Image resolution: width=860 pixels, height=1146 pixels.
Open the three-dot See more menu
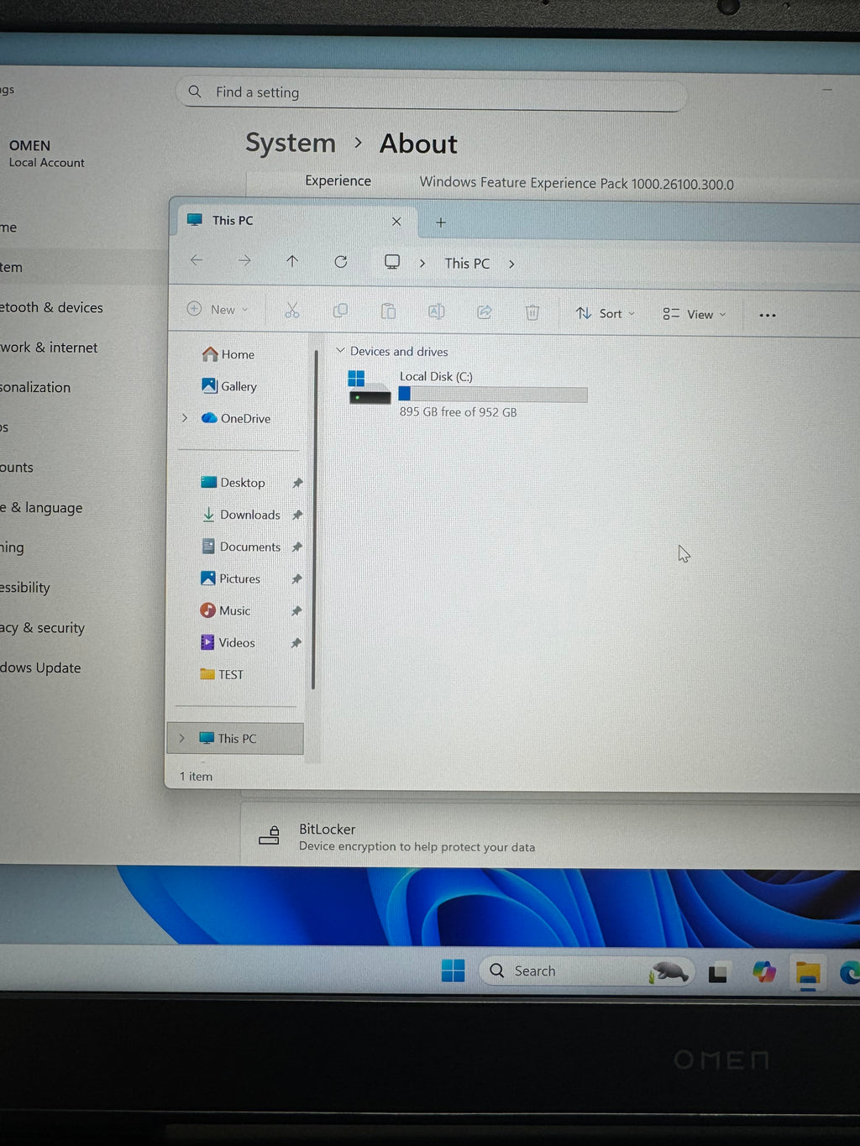(x=768, y=316)
